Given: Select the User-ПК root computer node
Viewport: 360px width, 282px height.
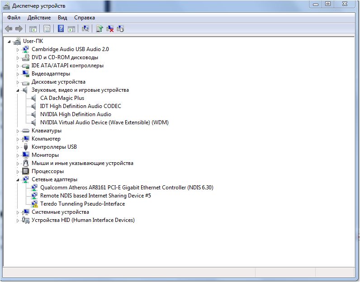Looking at the screenshot, I should click(33, 41).
